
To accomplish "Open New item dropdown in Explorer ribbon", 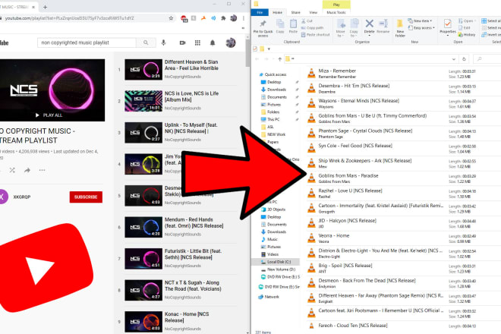I will [420, 20].
